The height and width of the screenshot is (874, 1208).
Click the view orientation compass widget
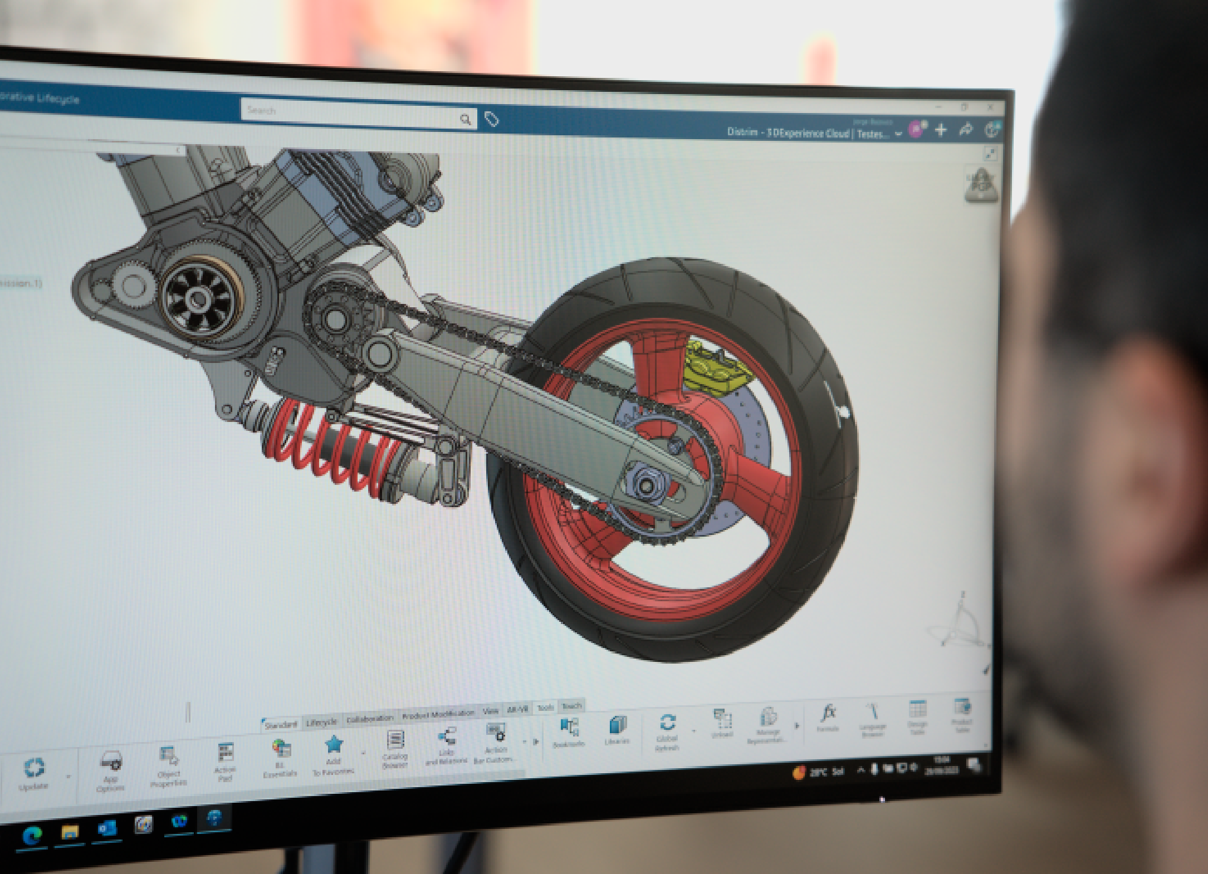pos(981,185)
